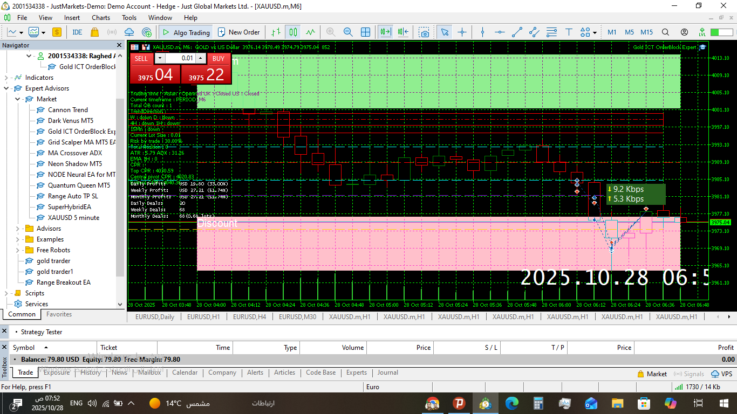Switch chart to candlestick view
737x414 pixels.
click(293, 32)
